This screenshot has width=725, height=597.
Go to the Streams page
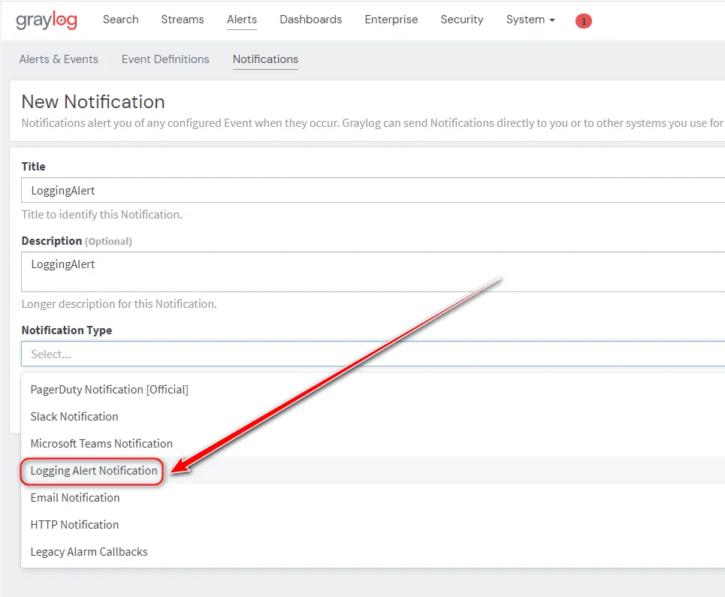(x=183, y=20)
